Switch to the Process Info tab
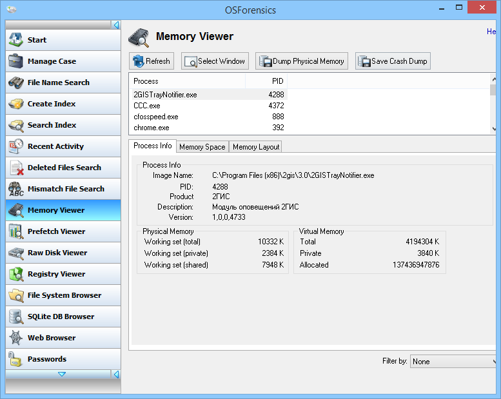This screenshot has width=501, height=399. 152,146
